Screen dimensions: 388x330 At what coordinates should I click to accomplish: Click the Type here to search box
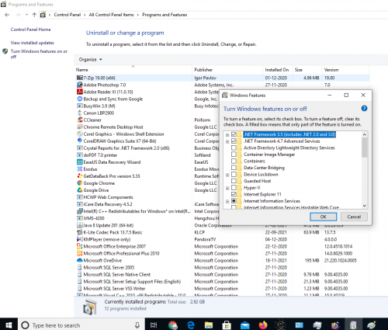pos(81,325)
